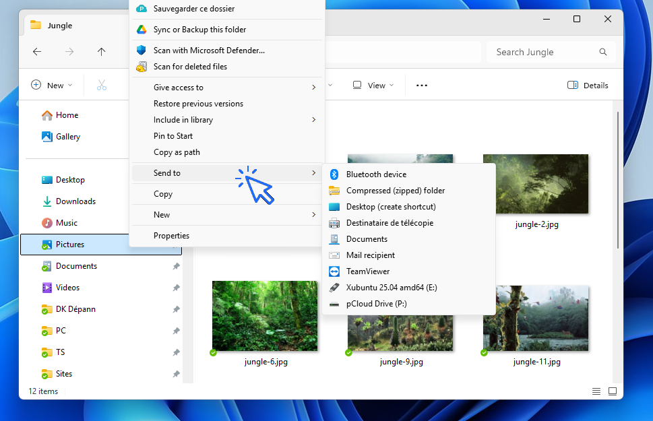Image resolution: width=653 pixels, height=421 pixels.
Task: Expand the Give access to submenu
Action: pos(314,87)
